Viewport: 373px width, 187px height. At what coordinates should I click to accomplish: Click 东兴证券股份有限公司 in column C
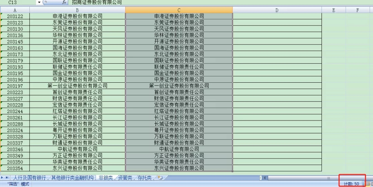pos(179,168)
